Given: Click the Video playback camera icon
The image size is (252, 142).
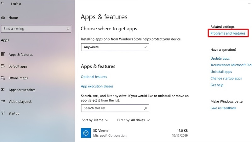Looking at the screenshot, I should pyautogui.click(x=3, y=101).
